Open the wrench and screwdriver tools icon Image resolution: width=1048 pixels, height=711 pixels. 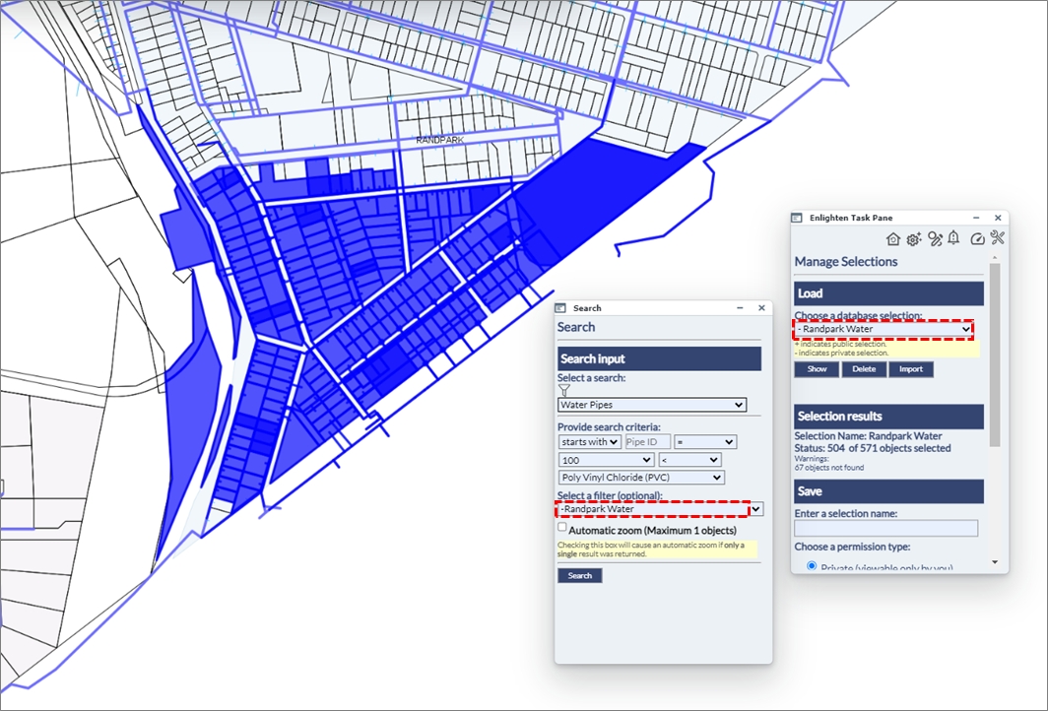997,238
